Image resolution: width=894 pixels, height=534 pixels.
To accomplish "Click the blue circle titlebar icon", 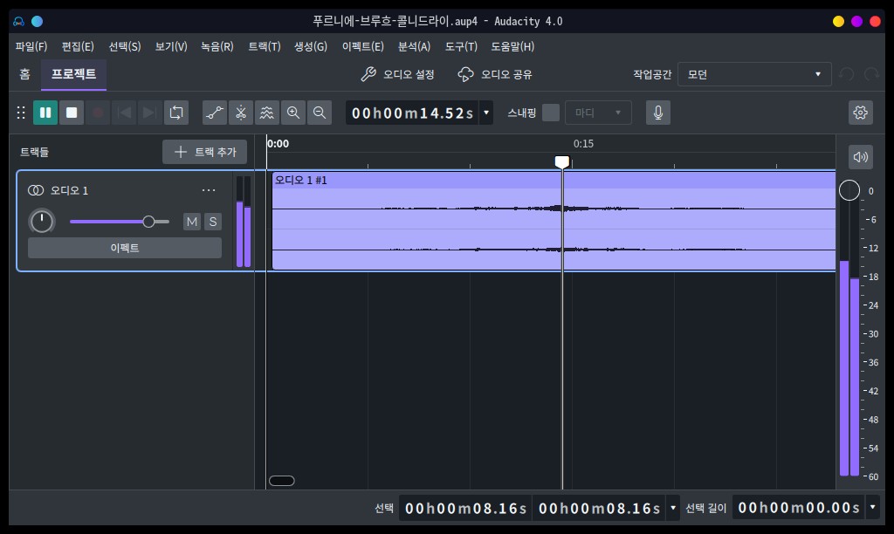I will (37, 22).
